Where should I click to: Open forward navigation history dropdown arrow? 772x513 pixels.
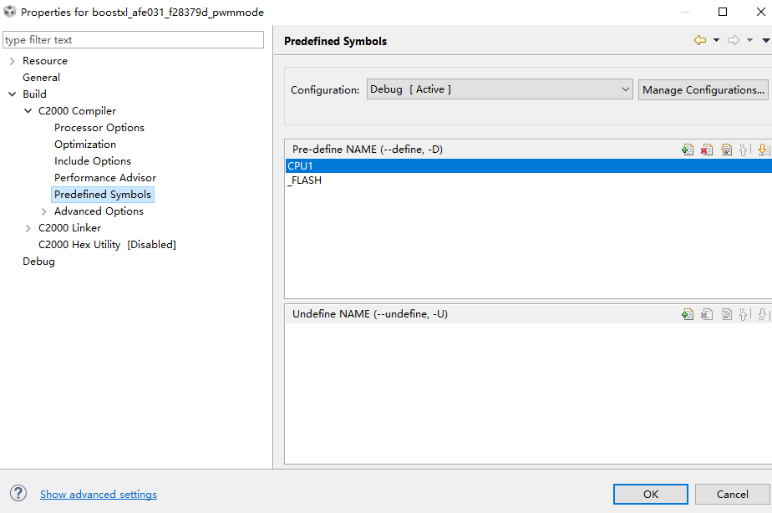[749, 40]
